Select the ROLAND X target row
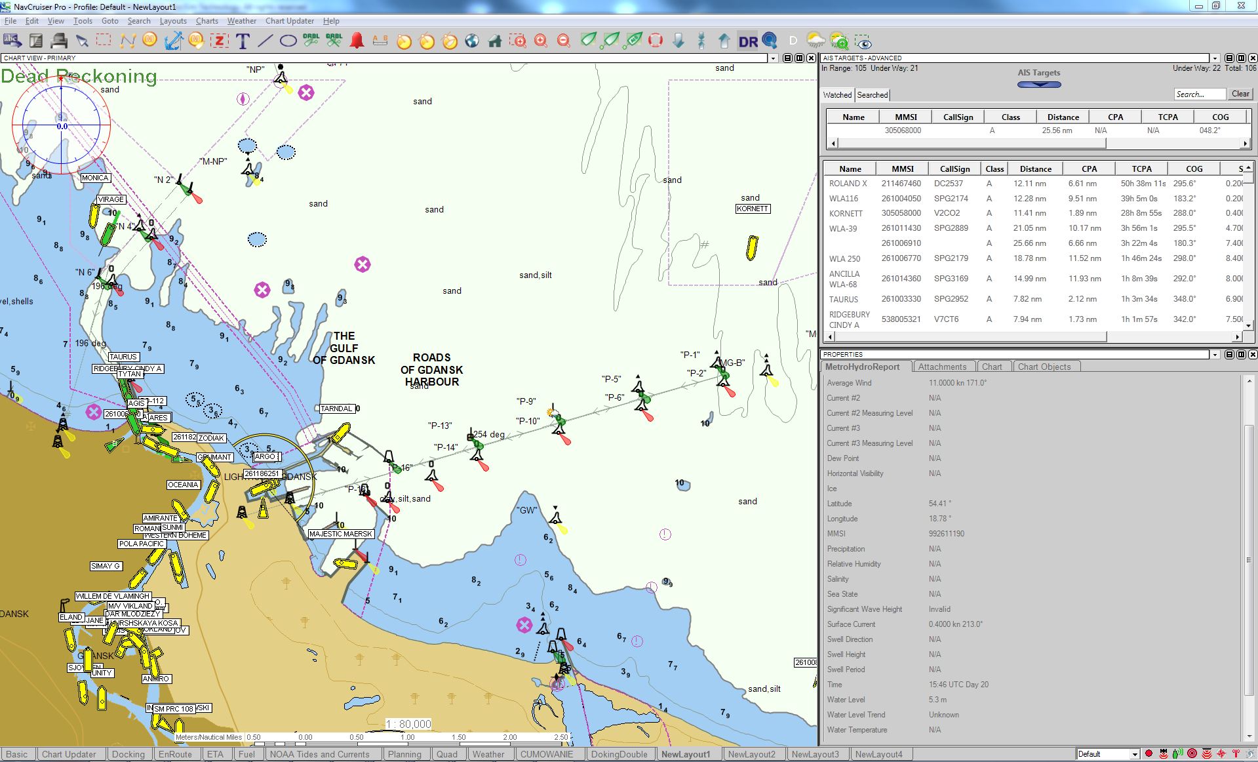This screenshot has width=1258, height=762. (x=1033, y=184)
